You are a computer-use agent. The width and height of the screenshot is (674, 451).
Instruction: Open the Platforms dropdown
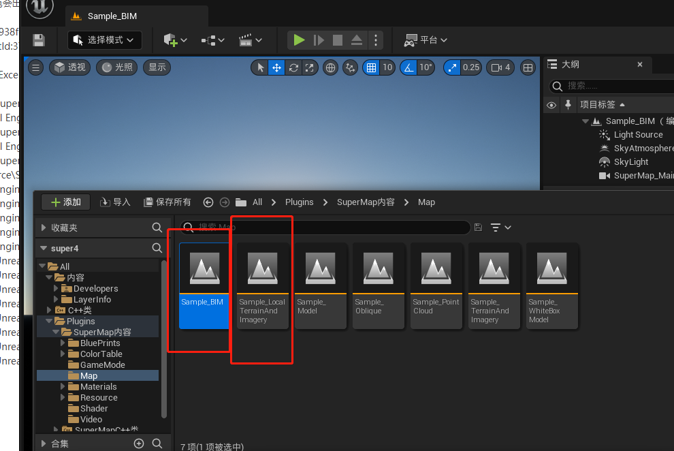(x=426, y=40)
